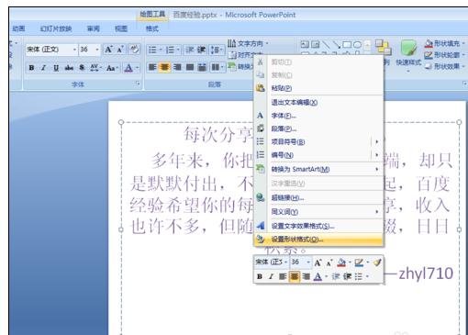Viewport: 468px width, 335px height.
Task: Choose 设置形状格式(O)... menu item
Action: click(318, 240)
